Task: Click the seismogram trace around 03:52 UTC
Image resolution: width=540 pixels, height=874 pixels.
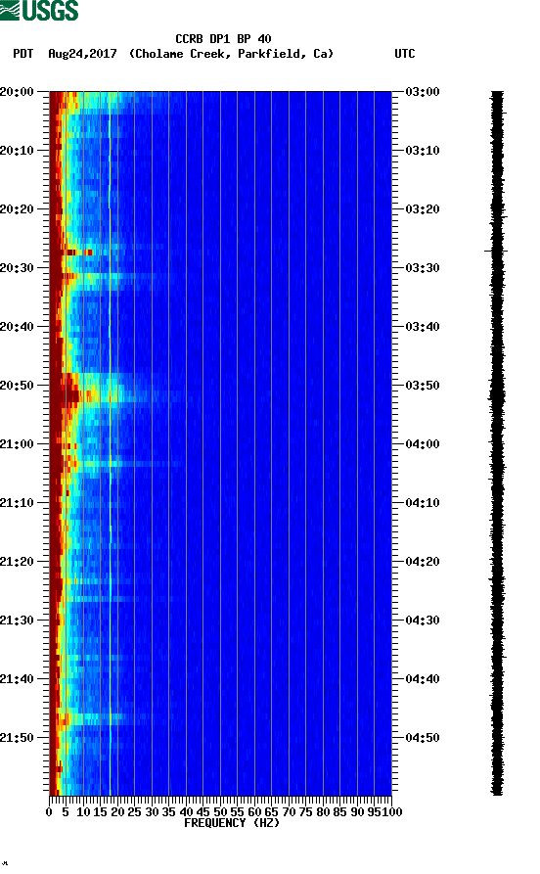Action: (x=497, y=396)
